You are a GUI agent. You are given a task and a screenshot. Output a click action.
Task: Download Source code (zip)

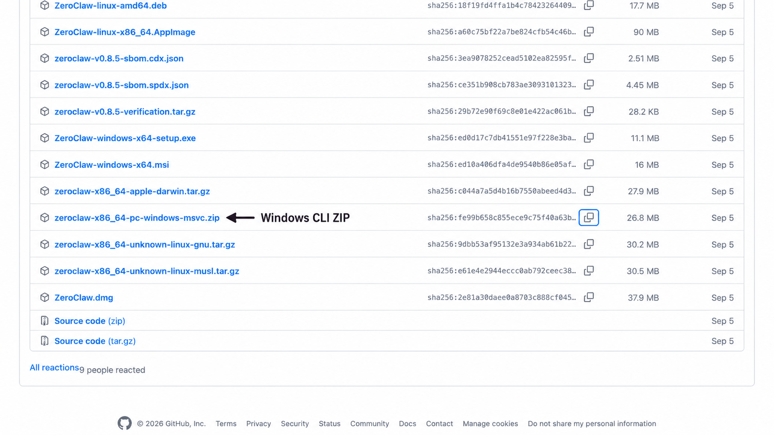[90, 321]
